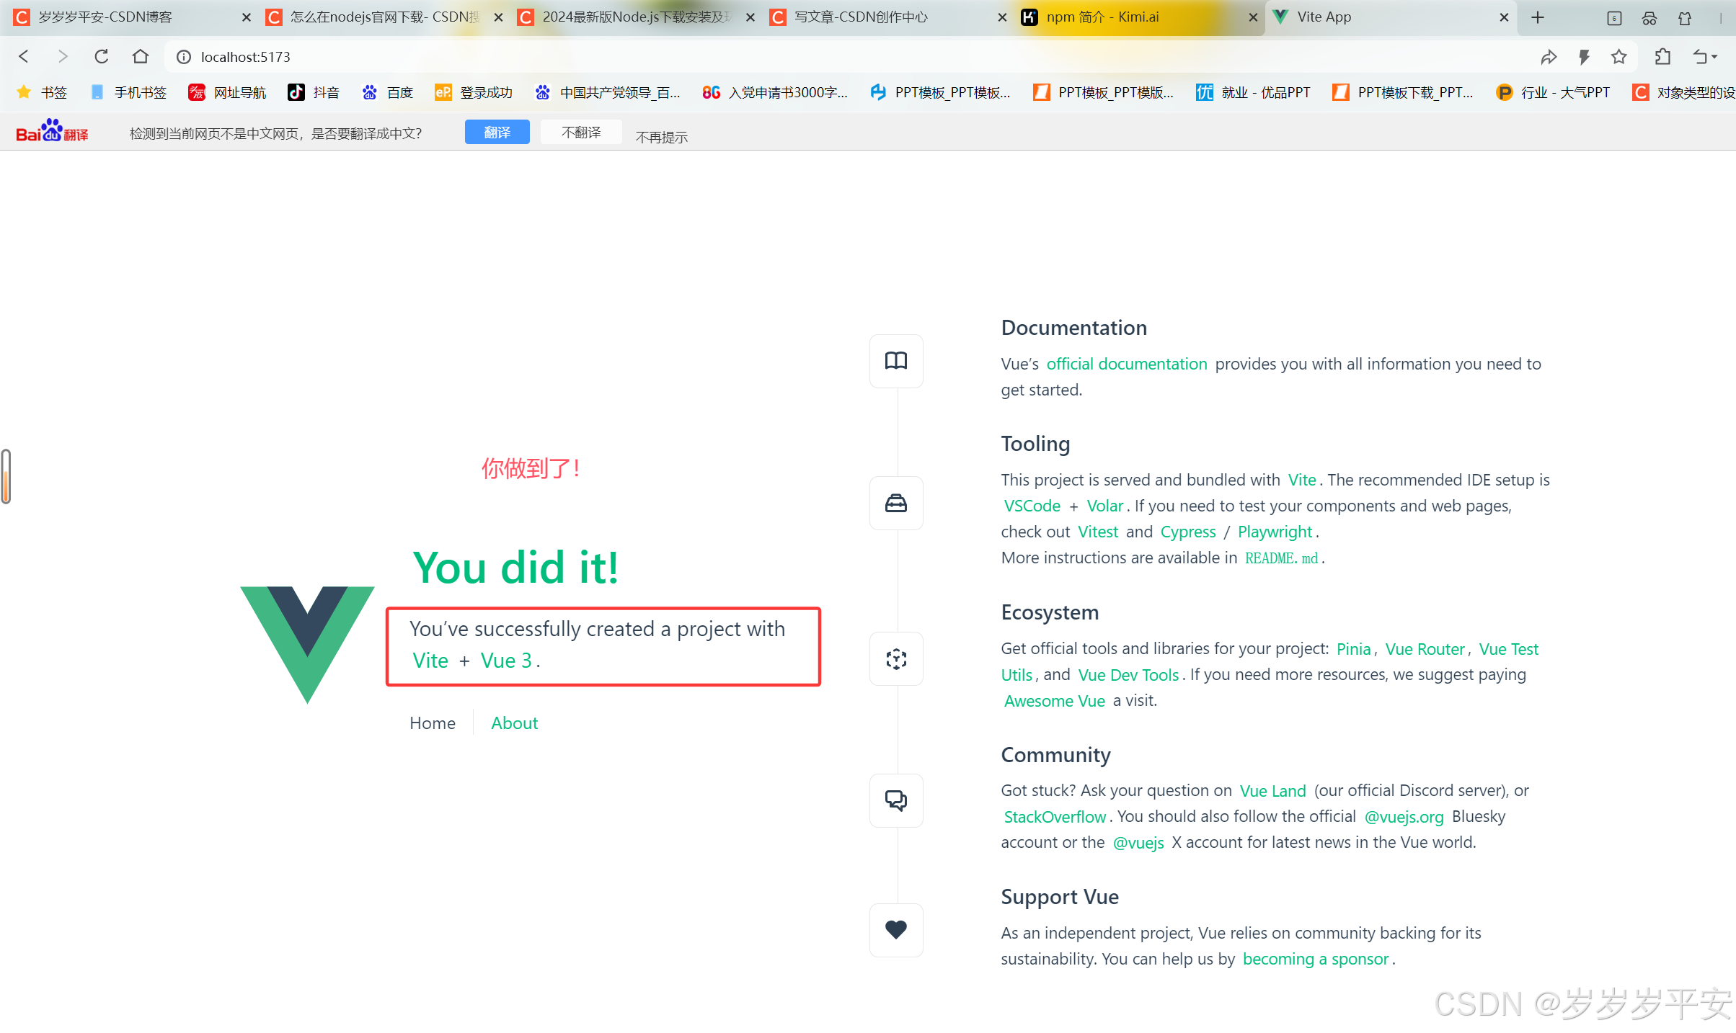Click the browser home icon
1736x1033 pixels.
point(141,56)
